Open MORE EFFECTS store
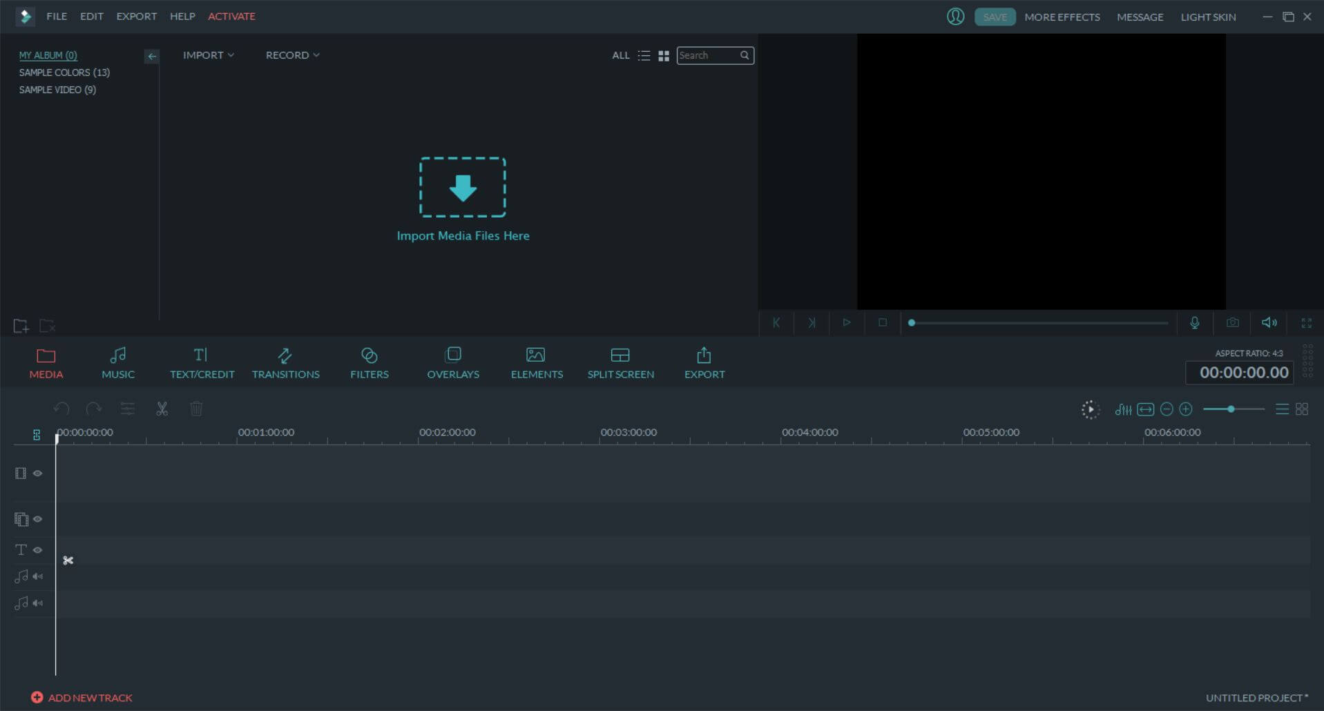Image resolution: width=1324 pixels, height=711 pixels. click(1062, 17)
